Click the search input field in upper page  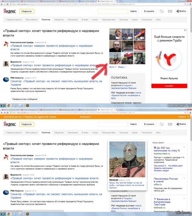(x=113, y=11)
